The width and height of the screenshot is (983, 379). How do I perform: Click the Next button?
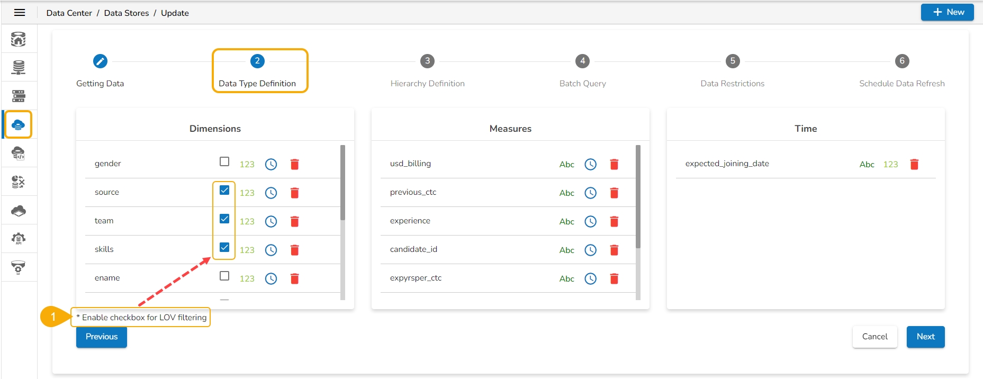[925, 337]
